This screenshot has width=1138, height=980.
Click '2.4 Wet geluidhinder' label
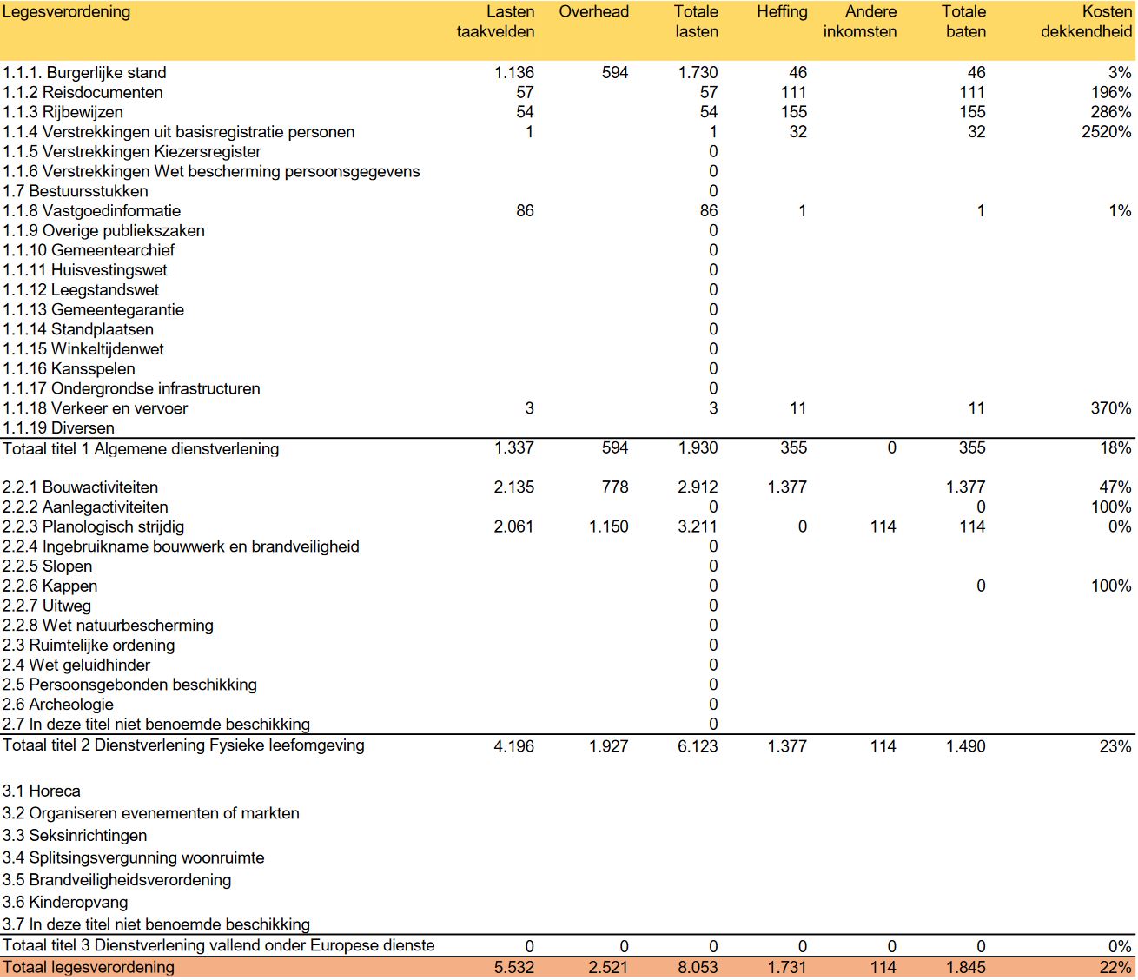coord(76,665)
